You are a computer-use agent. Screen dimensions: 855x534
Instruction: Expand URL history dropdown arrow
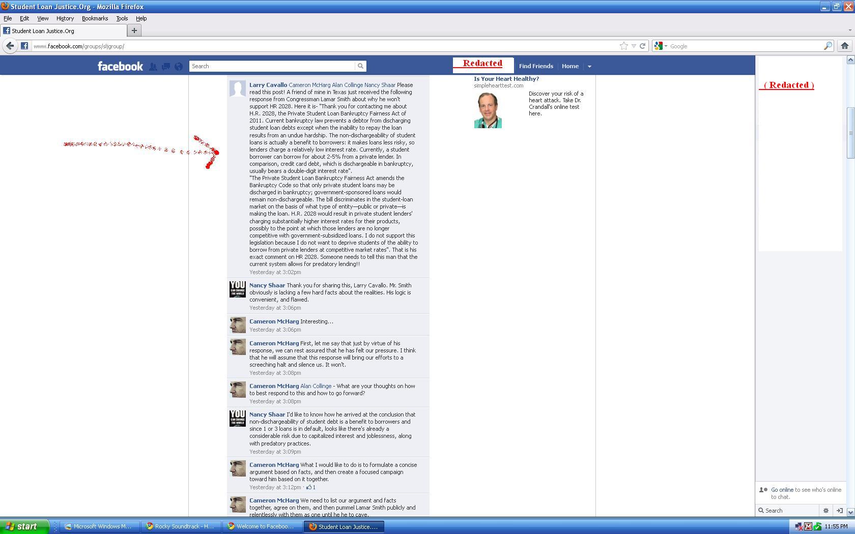(634, 46)
